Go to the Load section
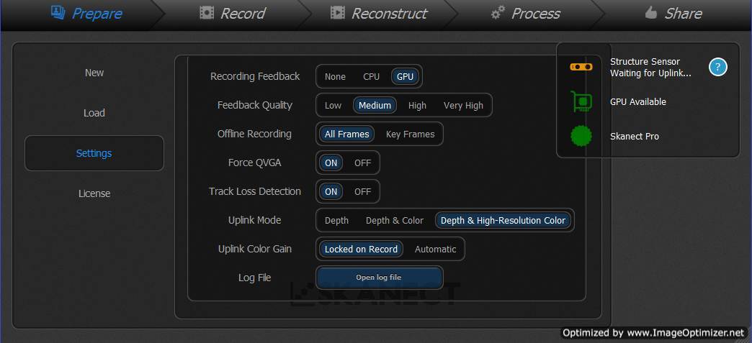752x343 pixels. (x=94, y=113)
